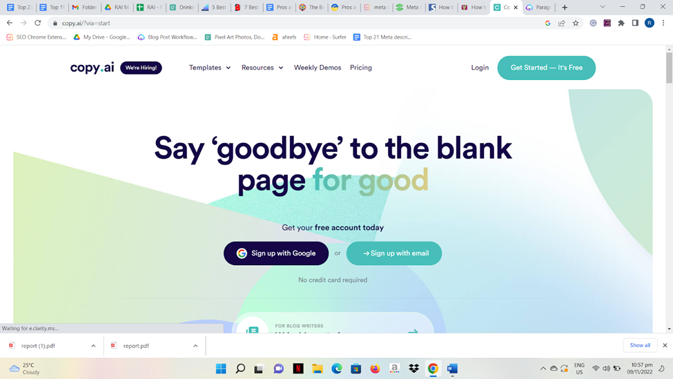Go to the Pricing page
The width and height of the screenshot is (673, 379).
tap(360, 68)
